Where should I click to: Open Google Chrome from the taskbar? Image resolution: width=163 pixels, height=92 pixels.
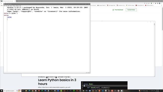point(33,91)
